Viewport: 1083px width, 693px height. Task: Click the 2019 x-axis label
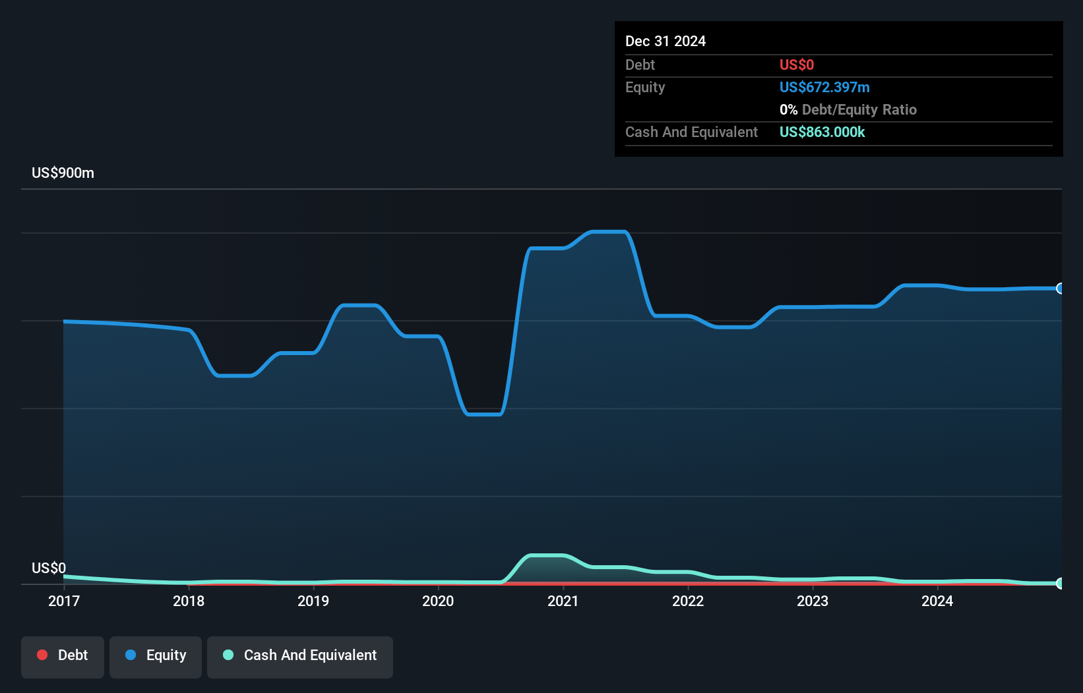pyautogui.click(x=313, y=601)
